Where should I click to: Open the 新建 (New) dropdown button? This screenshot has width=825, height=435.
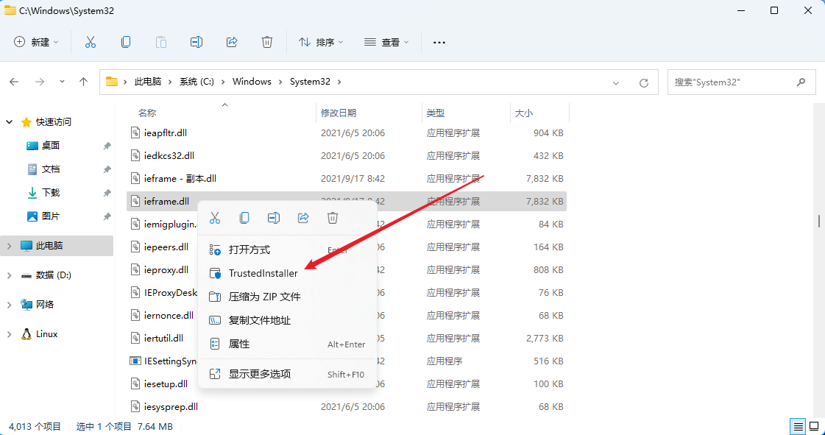coord(36,42)
